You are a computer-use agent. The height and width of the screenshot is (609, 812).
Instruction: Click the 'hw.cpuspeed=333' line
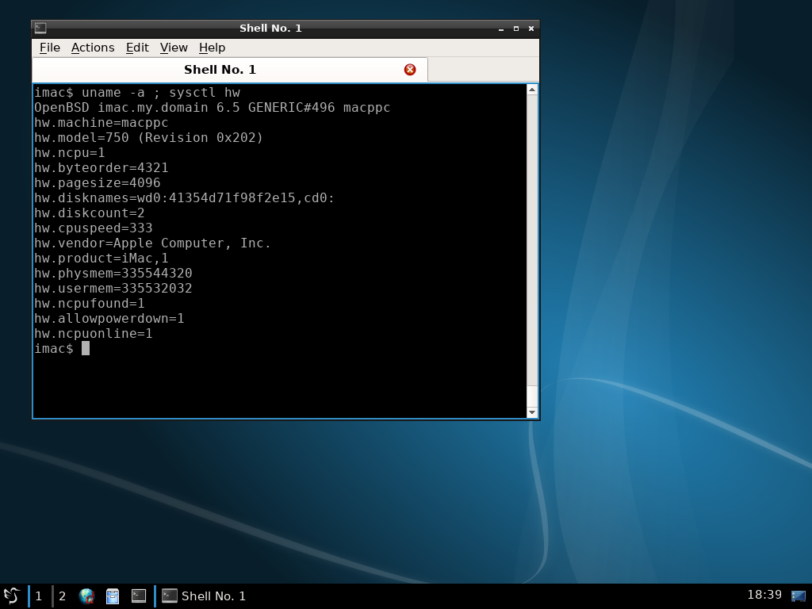(x=94, y=228)
